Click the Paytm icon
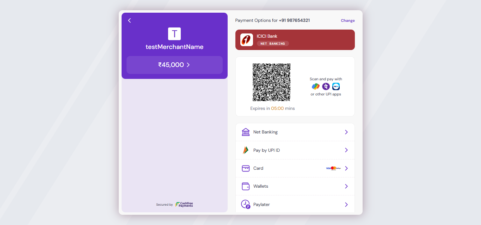The image size is (481, 225). point(336,86)
